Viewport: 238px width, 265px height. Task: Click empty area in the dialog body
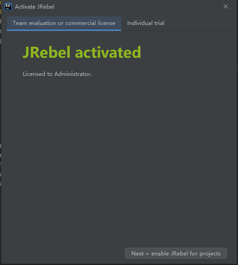[118, 152]
